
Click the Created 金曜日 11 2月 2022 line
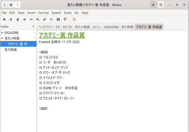click(x=59, y=42)
